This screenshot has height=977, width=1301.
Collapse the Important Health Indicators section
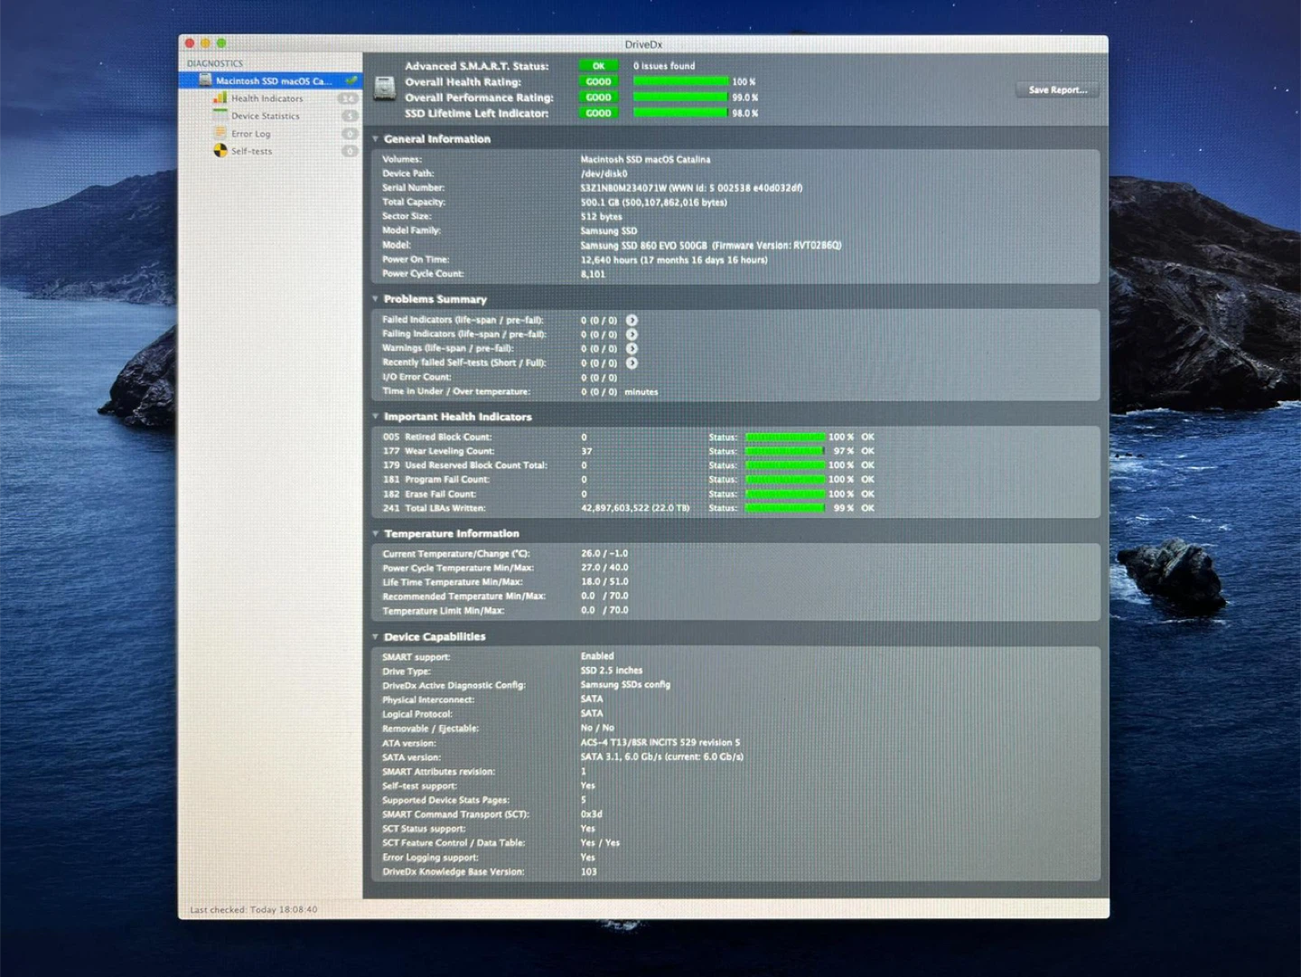pyautogui.click(x=375, y=417)
